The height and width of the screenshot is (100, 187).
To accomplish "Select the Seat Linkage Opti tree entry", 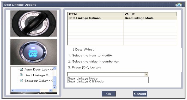I will tap(38, 75).
